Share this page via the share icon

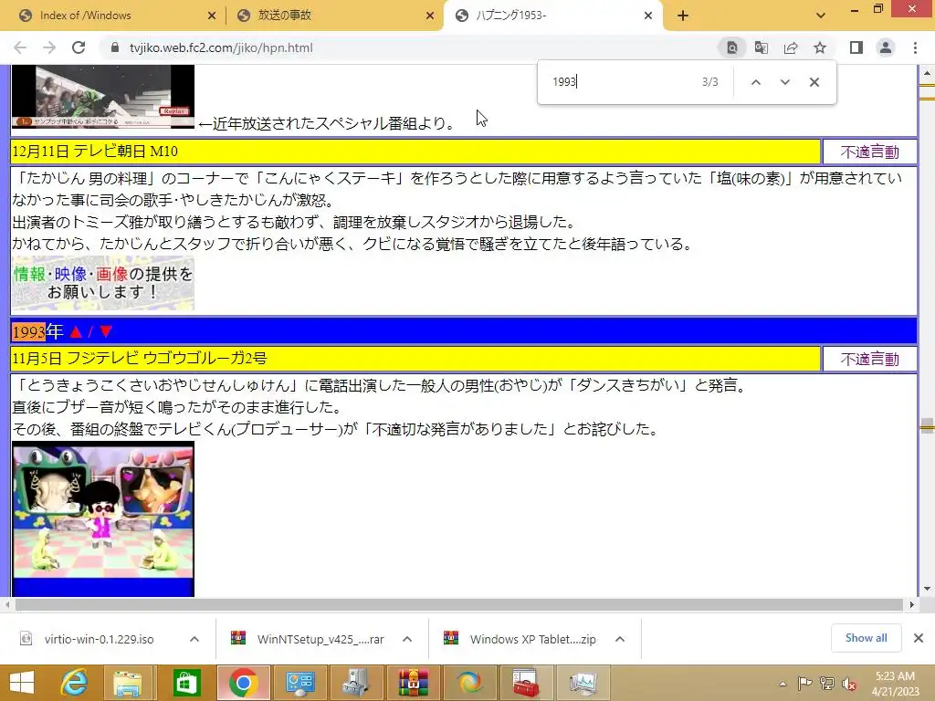tap(791, 47)
